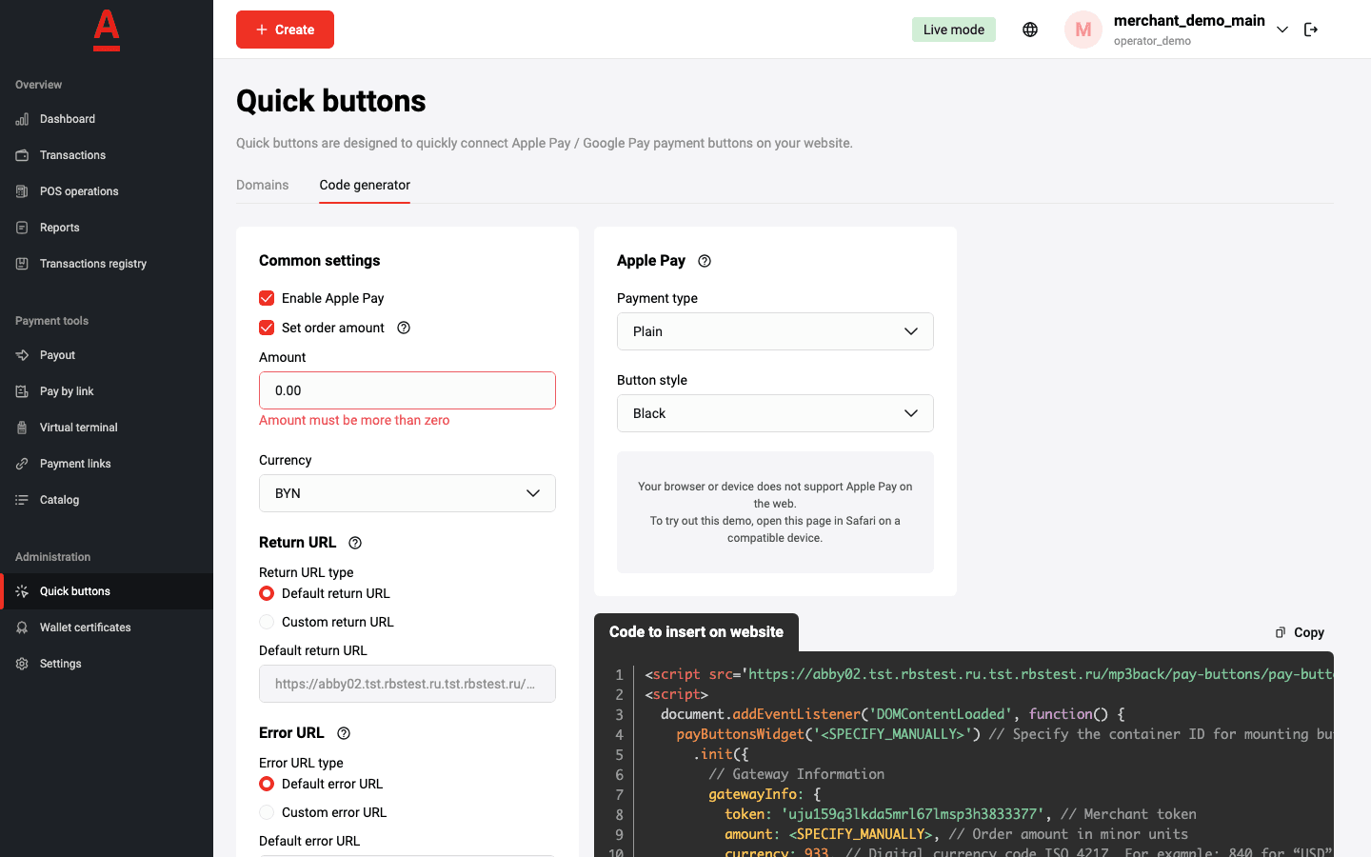Image resolution: width=1371 pixels, height=857 pixels.
Task: Click the Dashboard bar chart icon
Action: pos(22,119)
